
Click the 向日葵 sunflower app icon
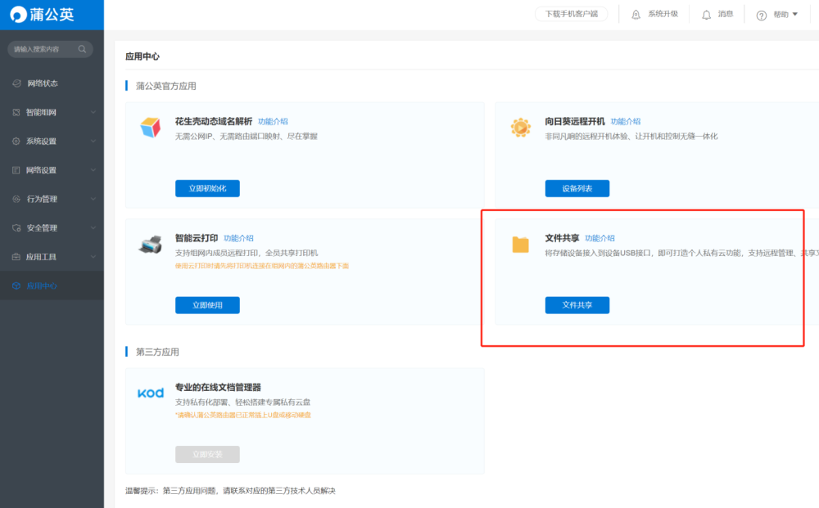(x=520, y=128)
